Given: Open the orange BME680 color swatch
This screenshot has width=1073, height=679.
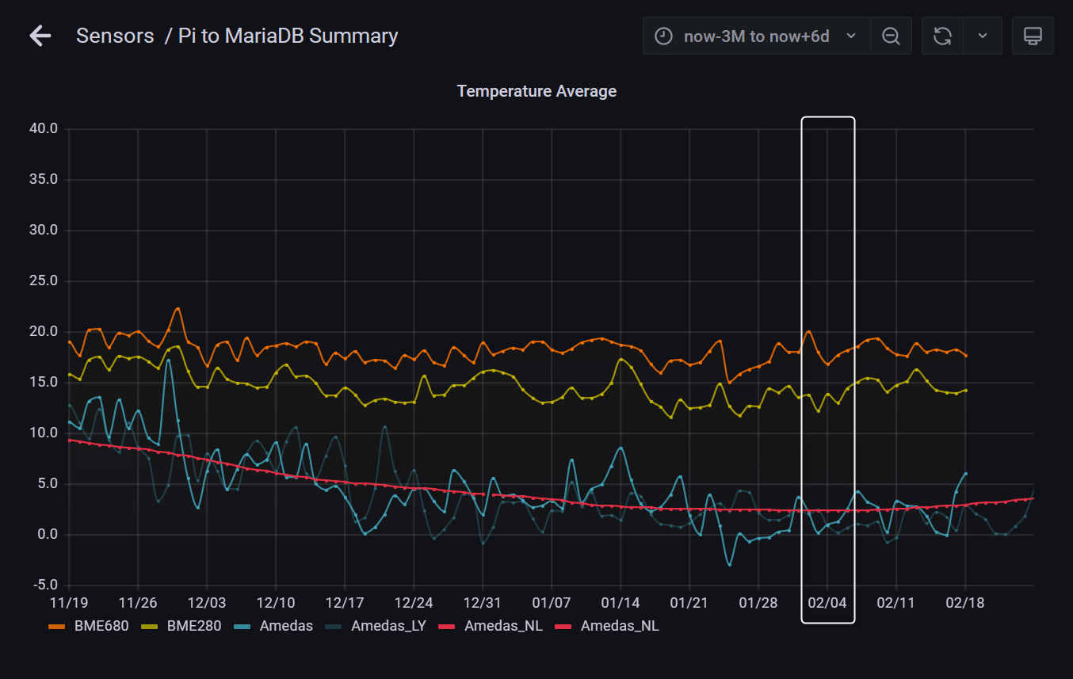Looking at the screenshot, I should point(57,626).
